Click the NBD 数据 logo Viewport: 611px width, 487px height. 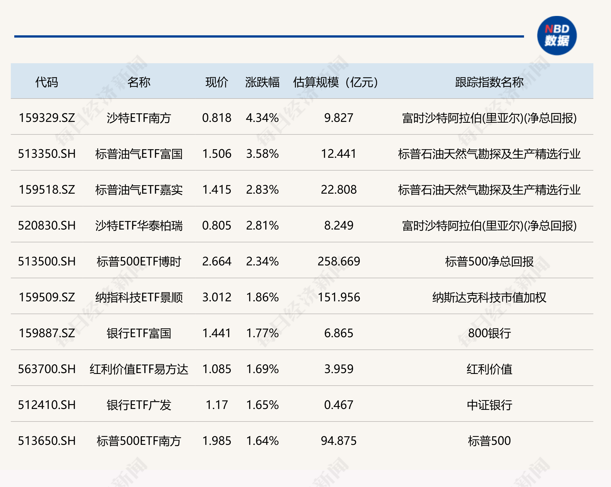(x=557, y=36)
